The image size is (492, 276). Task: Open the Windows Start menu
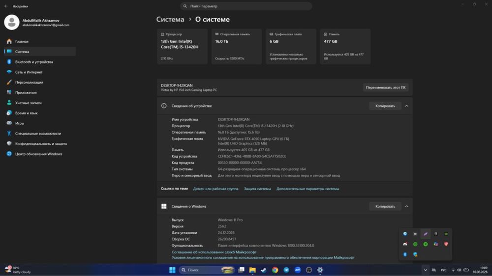pyautogui.click(x=172, y=270)
